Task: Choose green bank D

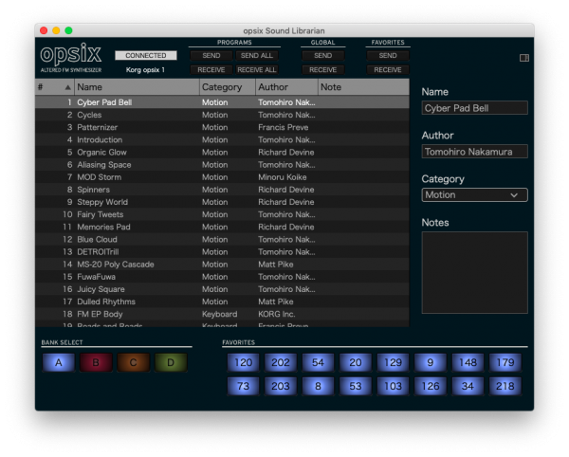Action: [171, 362]
